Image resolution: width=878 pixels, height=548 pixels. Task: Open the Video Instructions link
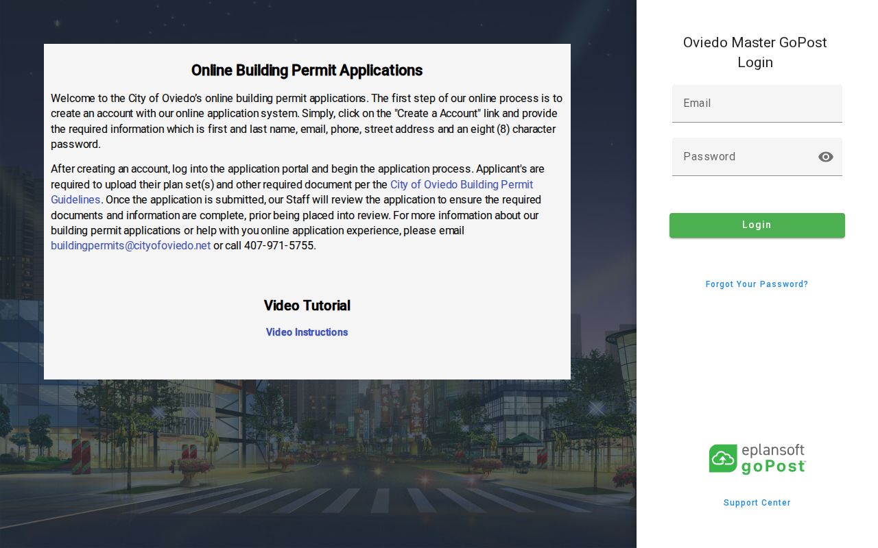coord(307,332)
